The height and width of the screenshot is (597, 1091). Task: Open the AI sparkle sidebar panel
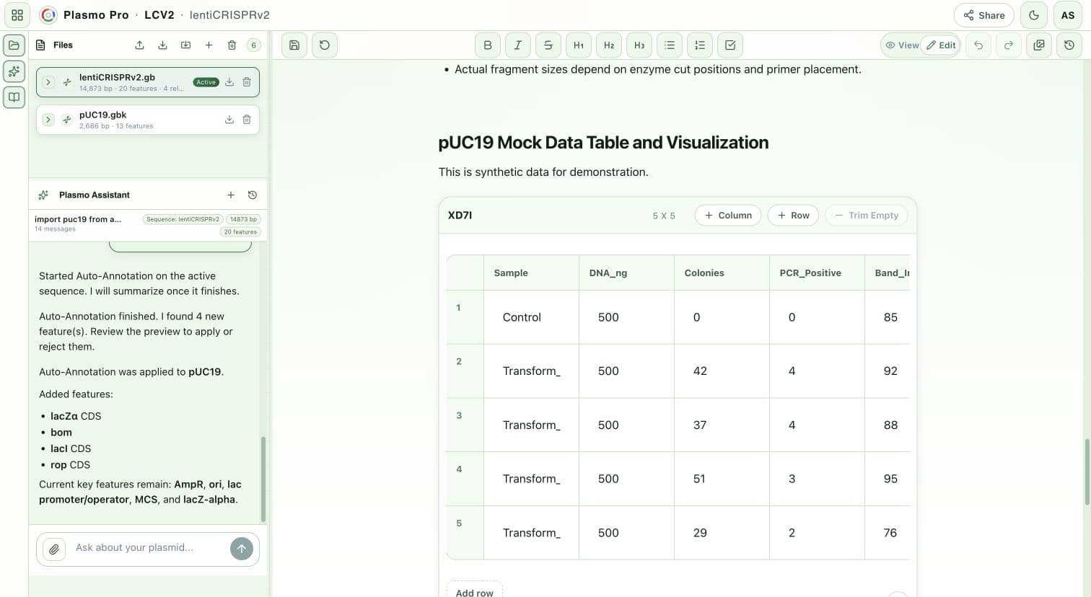[14, 71]
